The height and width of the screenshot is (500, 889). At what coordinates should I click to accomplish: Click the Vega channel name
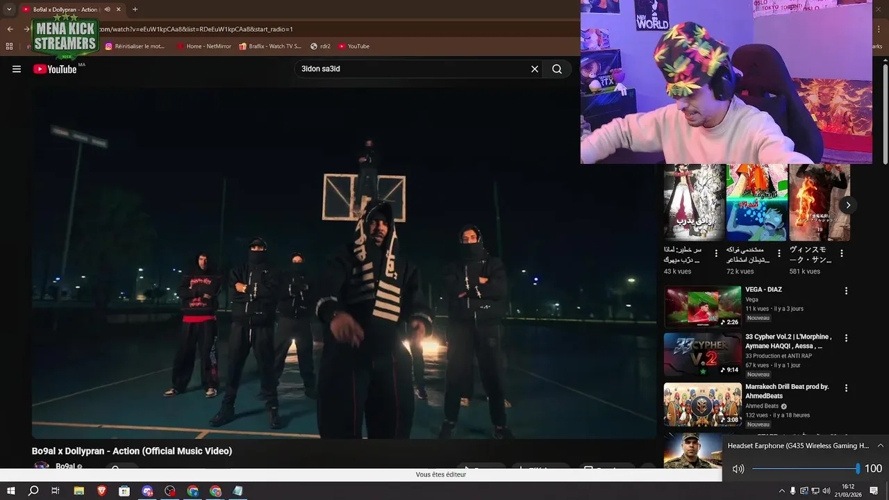pyautogui.click(x=751, y=300)
